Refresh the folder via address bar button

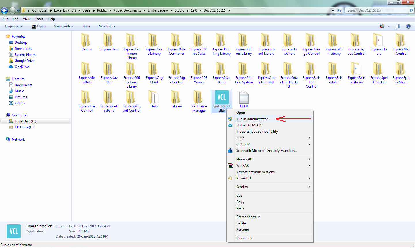(x=339, y=10)
